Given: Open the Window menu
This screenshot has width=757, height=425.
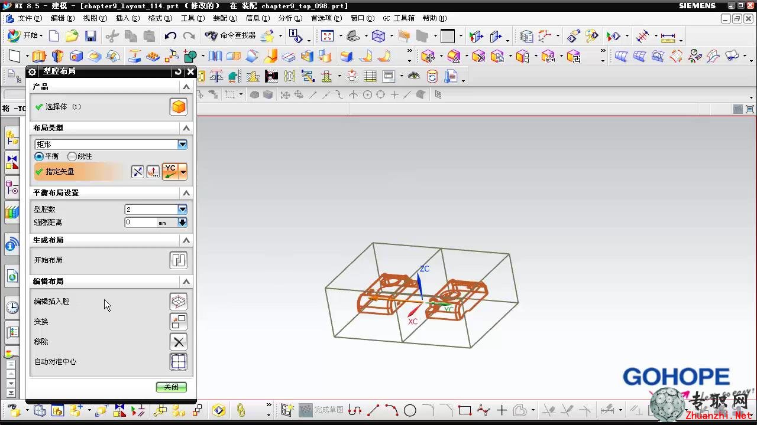Looking at the screenshot, I should (363, 18).
